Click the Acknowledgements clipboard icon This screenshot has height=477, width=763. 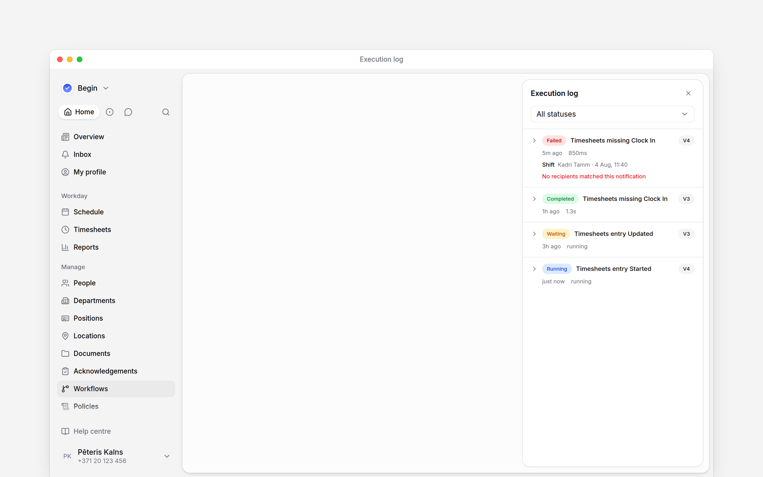tap(65, 371)
